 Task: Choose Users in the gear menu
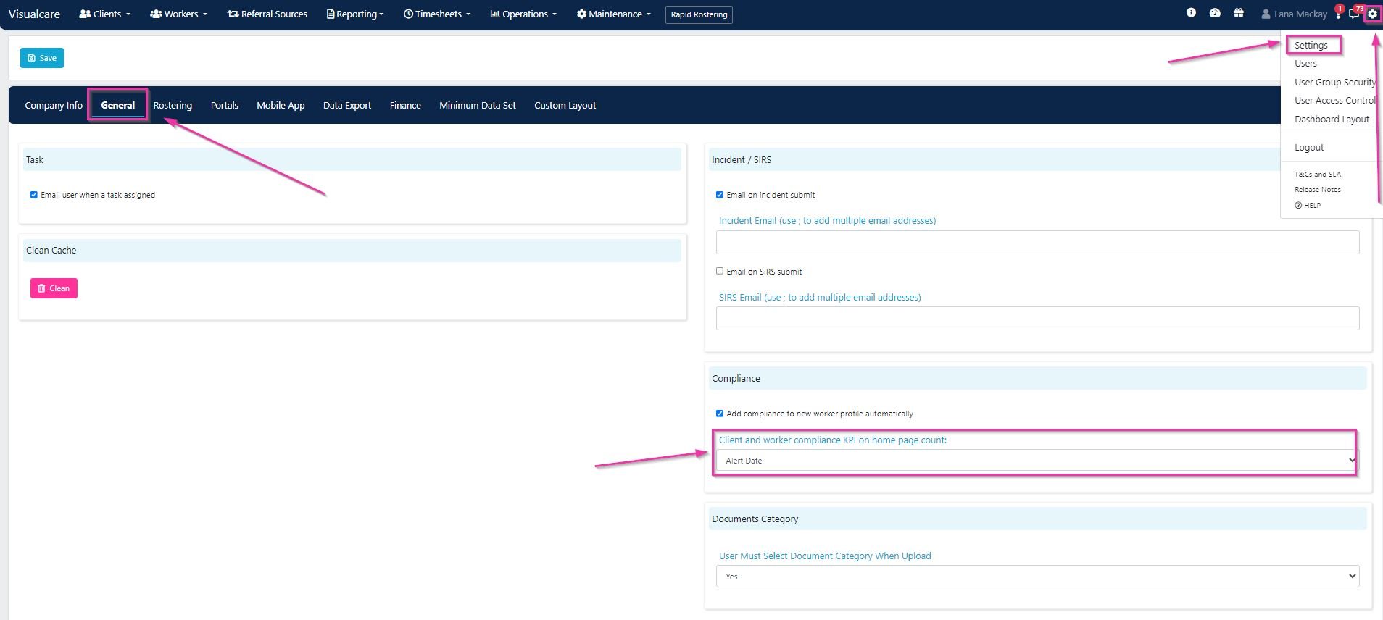1305,64
